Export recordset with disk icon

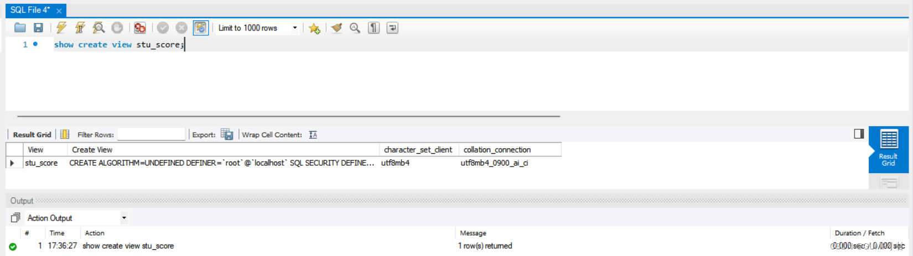click(x=227, y=134)
